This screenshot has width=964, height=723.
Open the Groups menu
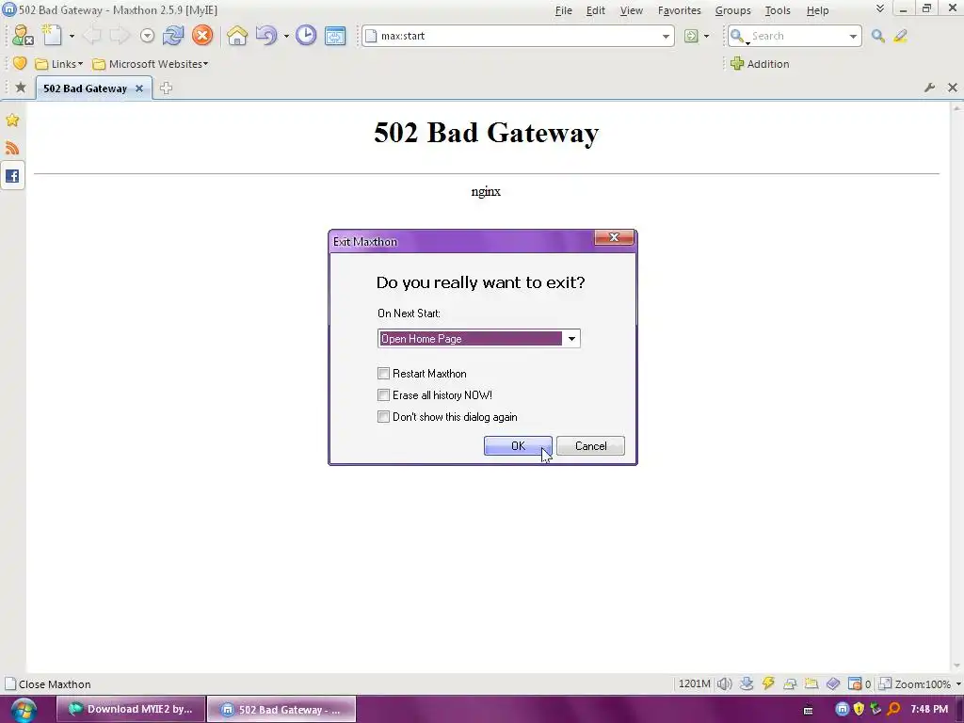(732, 10)
